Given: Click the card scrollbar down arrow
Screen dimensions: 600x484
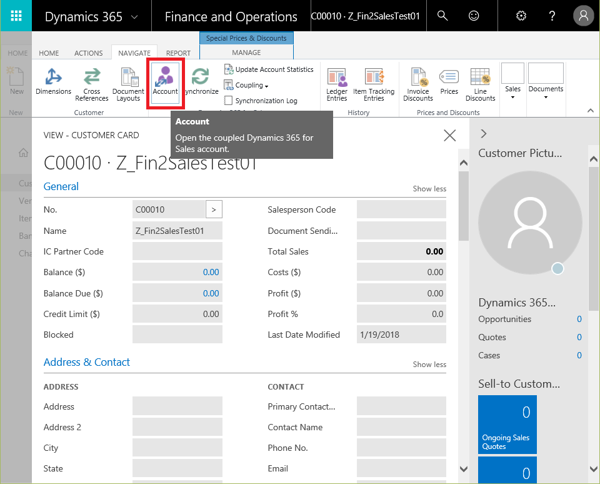Looking at the screenshot, I should click(x=464, y=469).
